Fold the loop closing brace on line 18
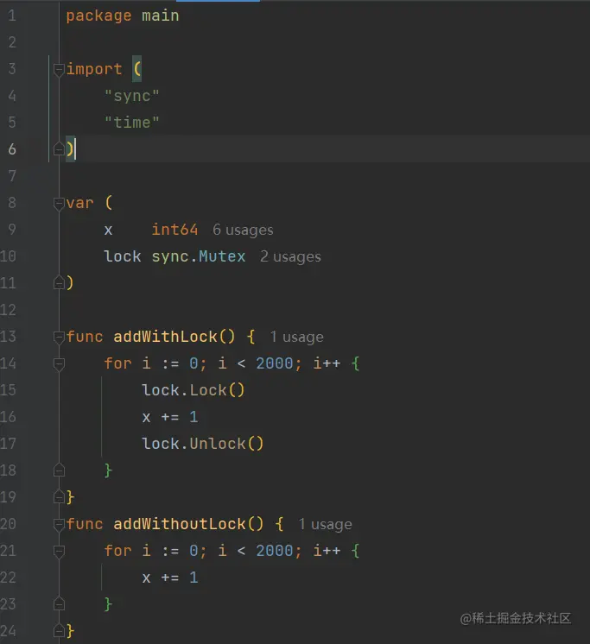 pyautogui.click(x=59, y=470)
